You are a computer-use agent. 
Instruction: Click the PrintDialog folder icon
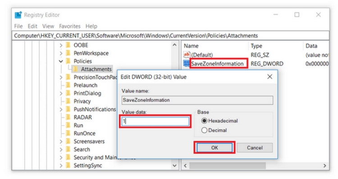click(x=68, y=93)
